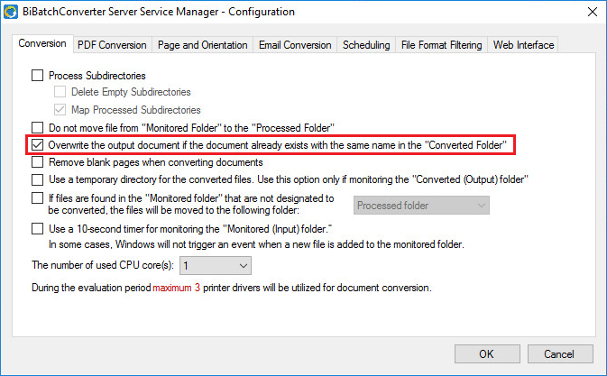Toggle Delete Empty Subdirectories checkbox
The image size is (607, 376).
(x=60, y=92)
